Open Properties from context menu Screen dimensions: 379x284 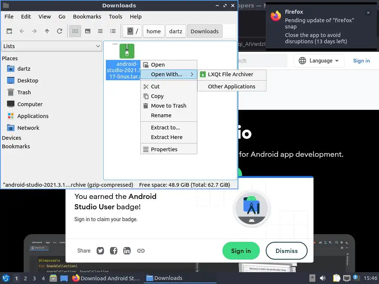[x=169, y=149]
